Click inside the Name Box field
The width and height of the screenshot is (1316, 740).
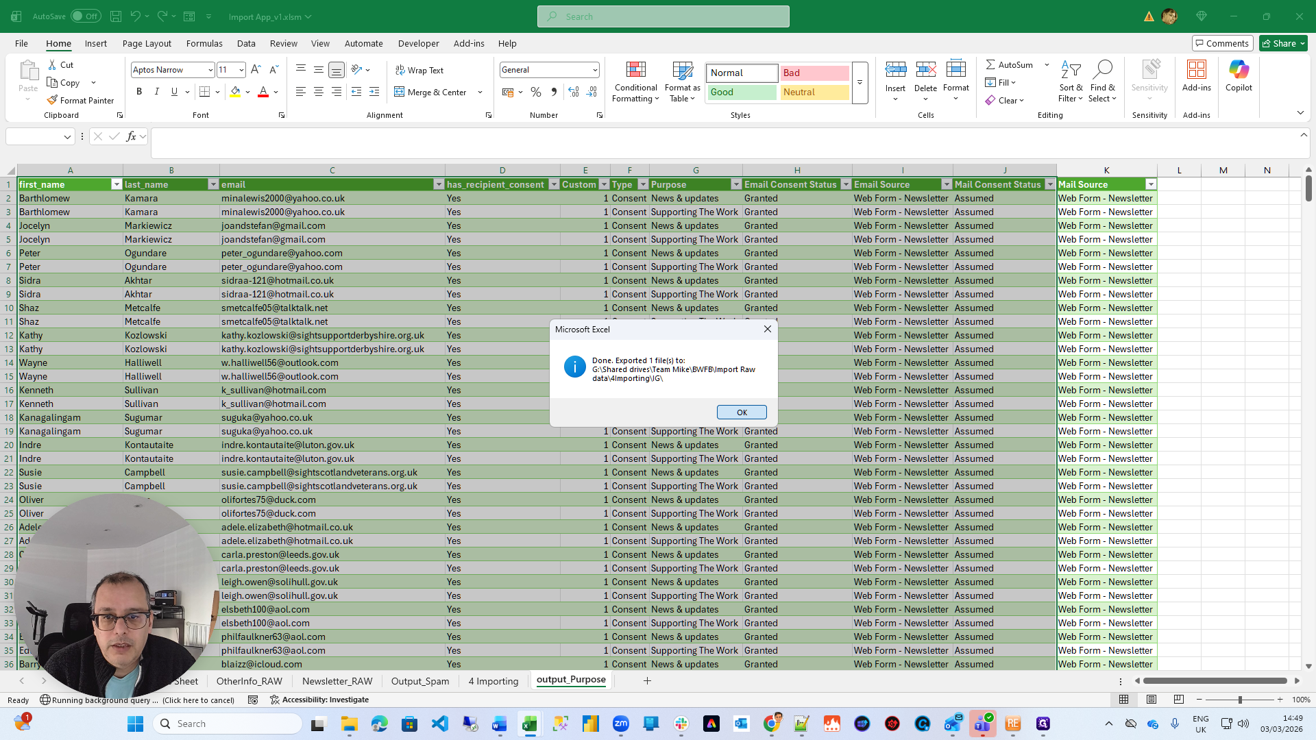point(33,136)
